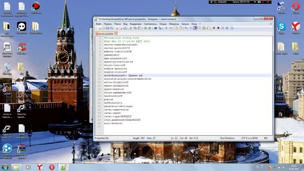Toggle synchronized horizontal scrolling
Screen dimensions: 304x171
coord(180,28)
